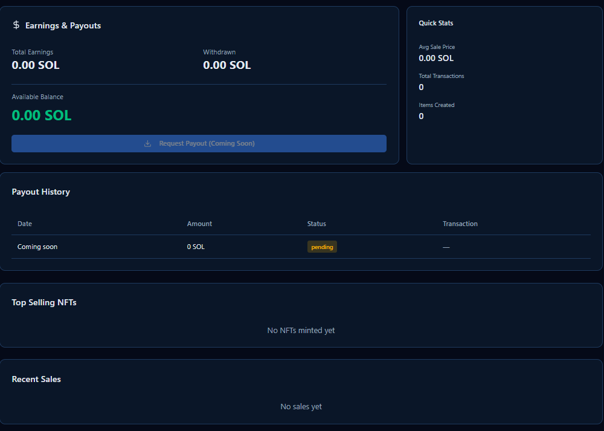The width and height of the screenshot is (604, 431).
Task: Click the Date column header
Action: (x=25, y=224)
